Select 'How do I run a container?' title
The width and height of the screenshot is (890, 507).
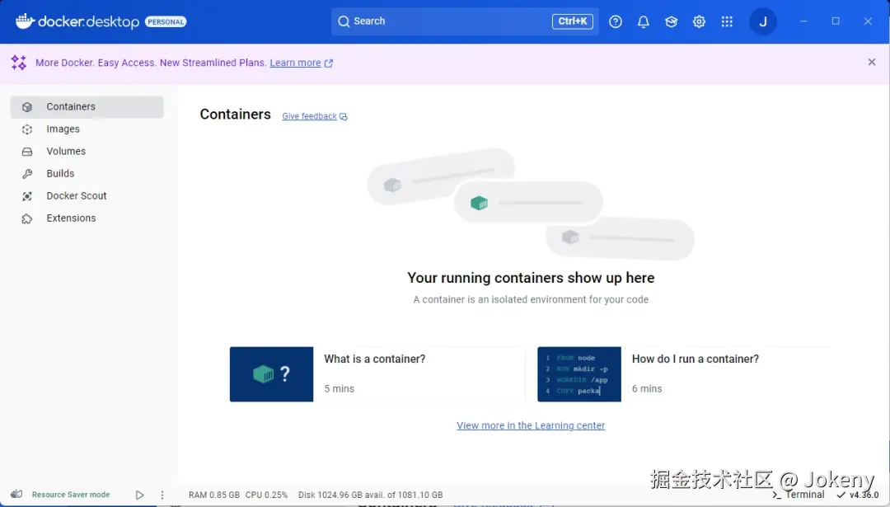click(x=696, y=359)
